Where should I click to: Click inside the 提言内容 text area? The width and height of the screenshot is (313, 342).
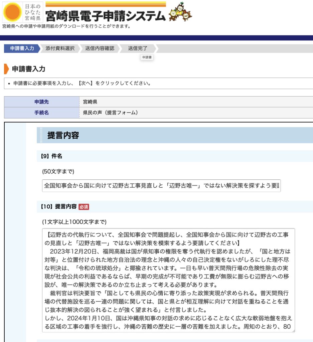168,280
